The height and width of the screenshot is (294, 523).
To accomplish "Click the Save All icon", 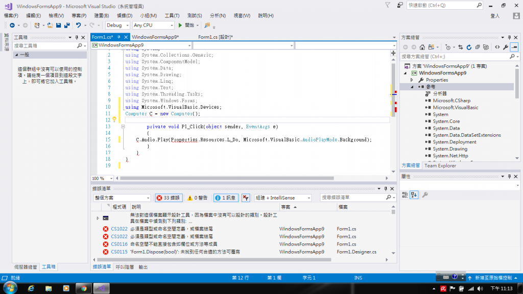I will (67, 26).
